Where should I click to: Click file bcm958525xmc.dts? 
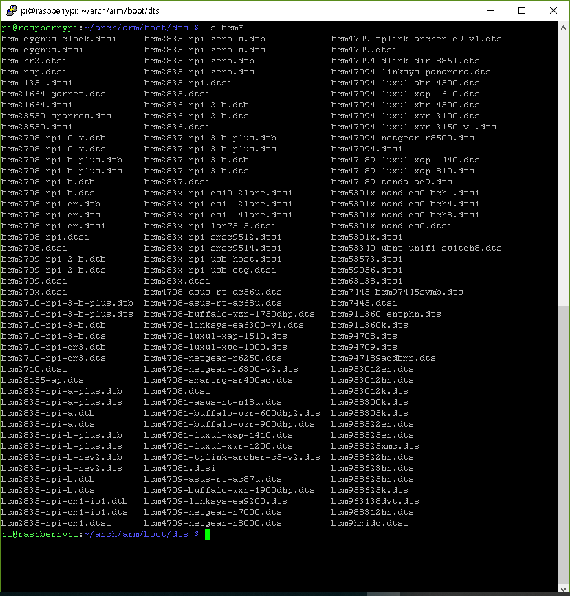[375, 447]
